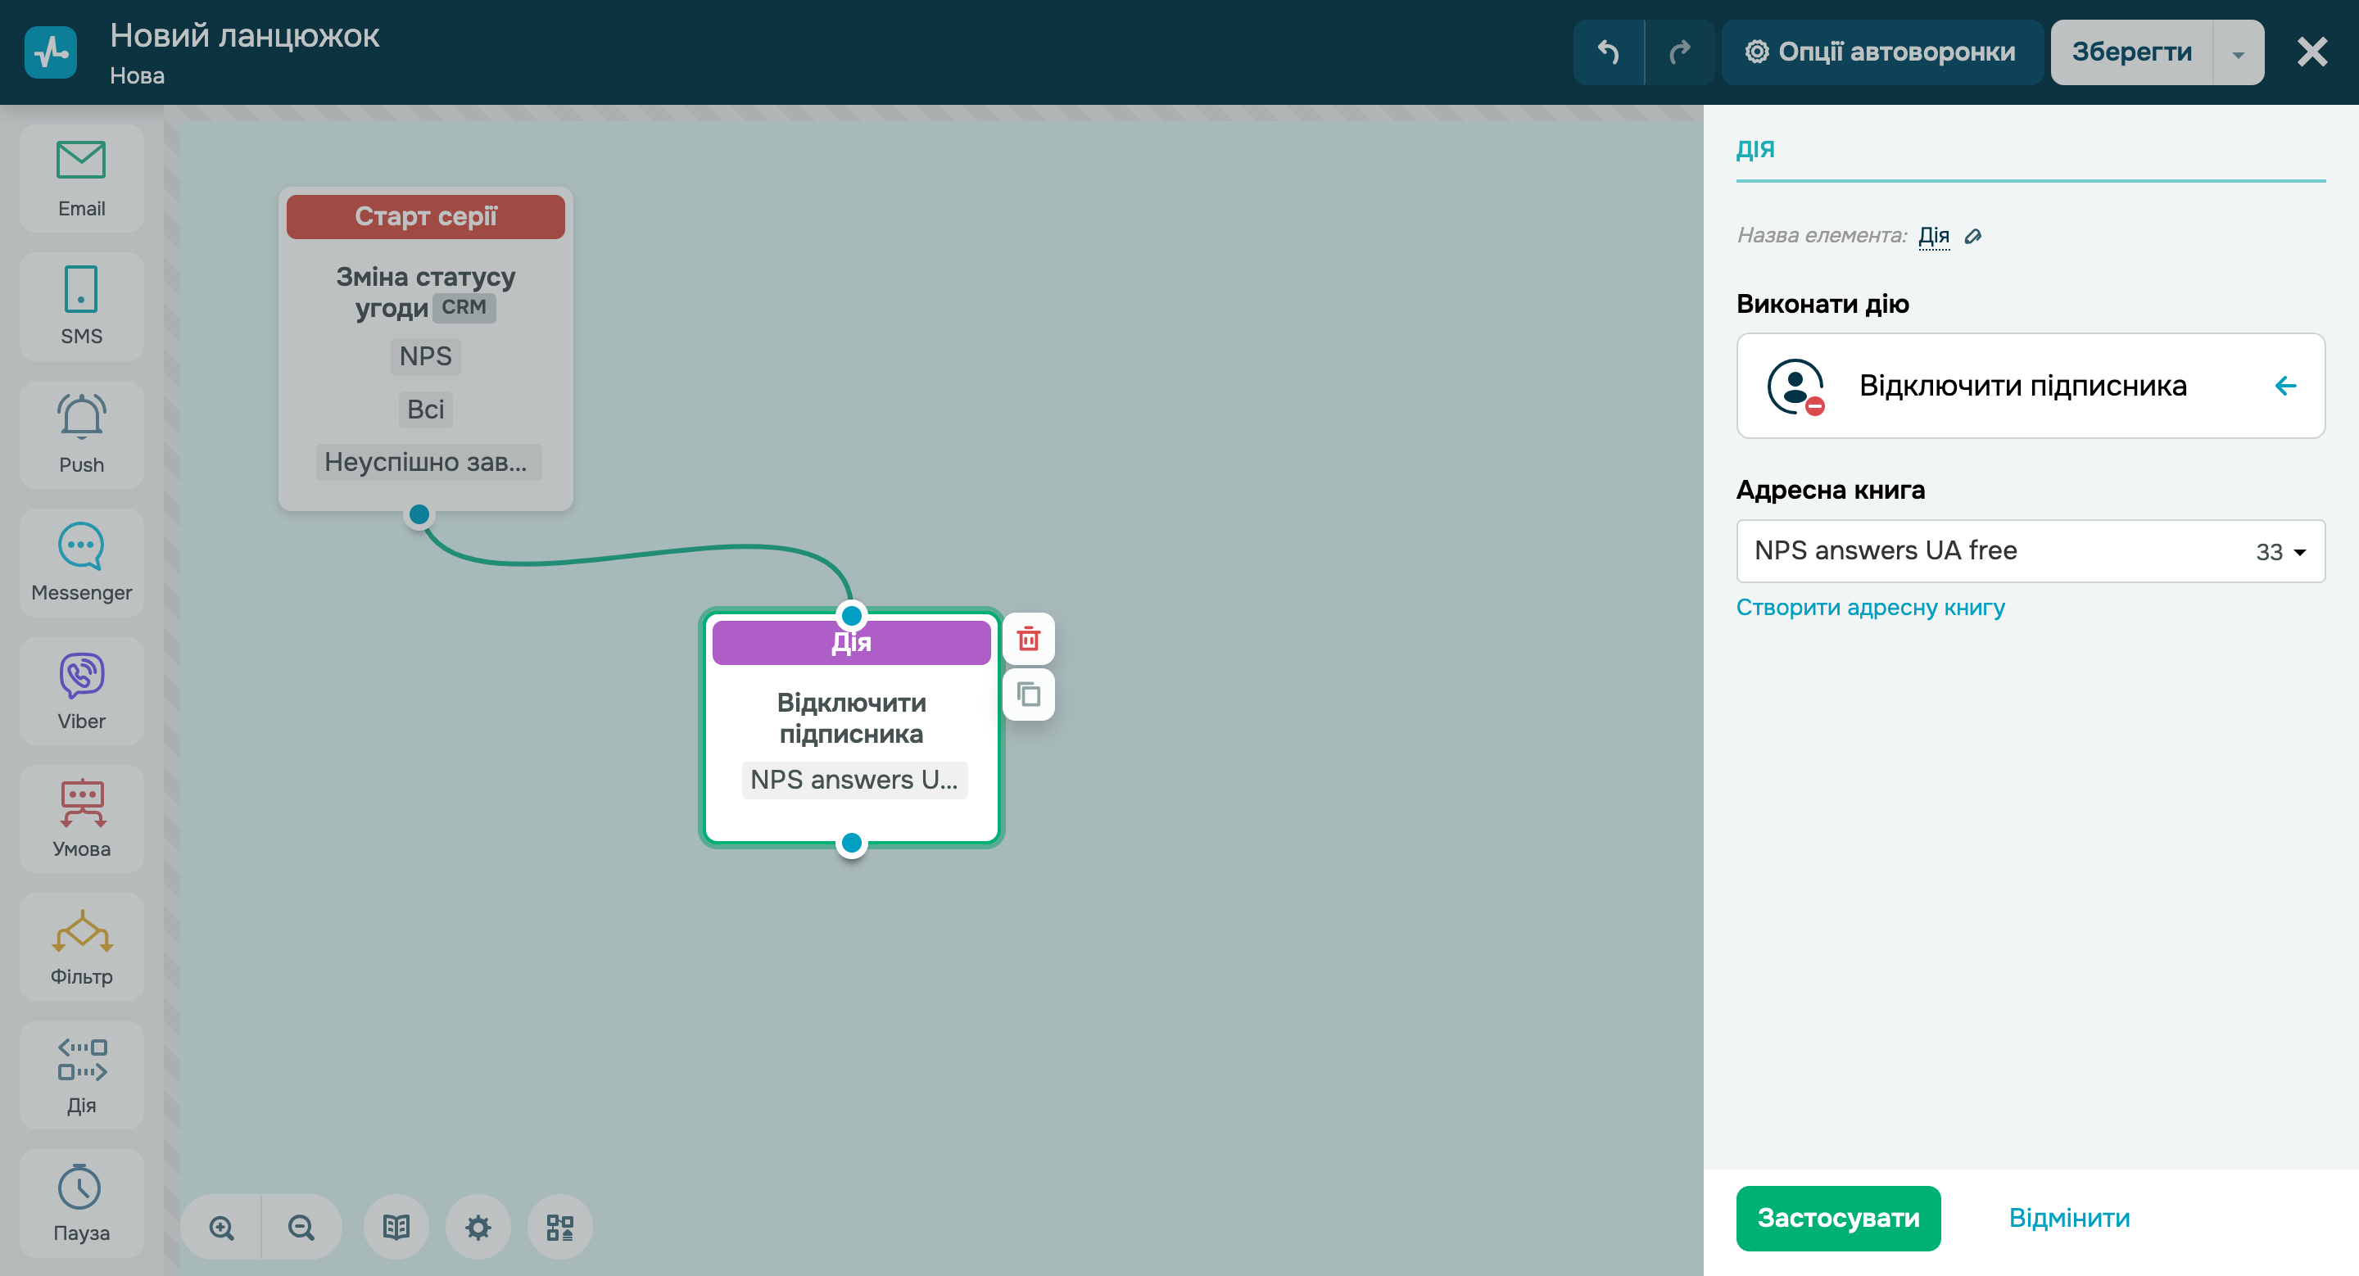Zoom in on the canvas

pos(222,1227)
